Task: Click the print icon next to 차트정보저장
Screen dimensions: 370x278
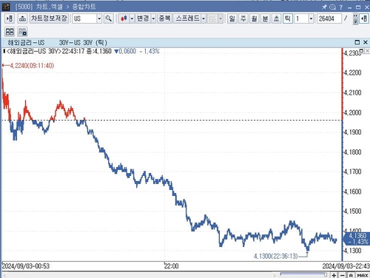Action: 22,18
